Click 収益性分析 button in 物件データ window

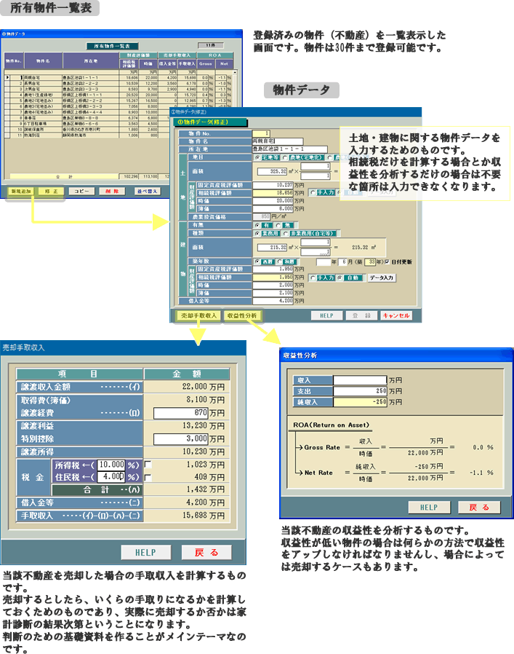point(242,316)
